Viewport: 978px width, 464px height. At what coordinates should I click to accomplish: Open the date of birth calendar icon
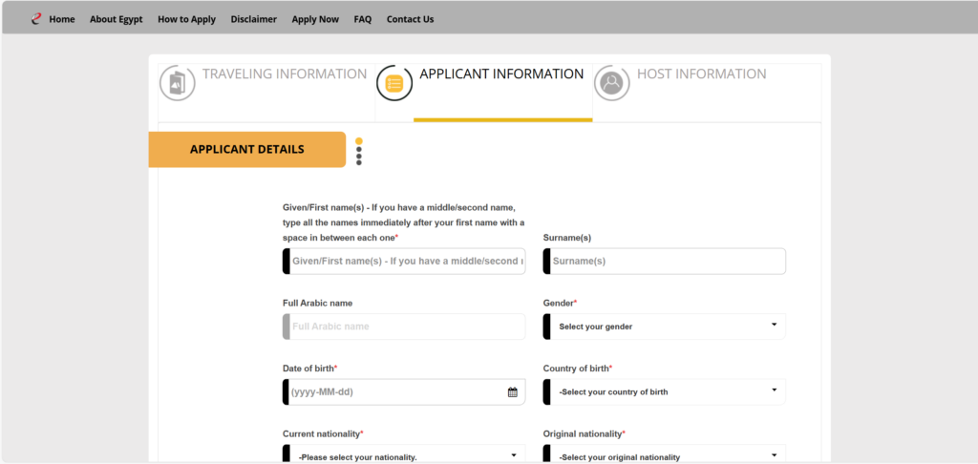[x=512, y=392]
